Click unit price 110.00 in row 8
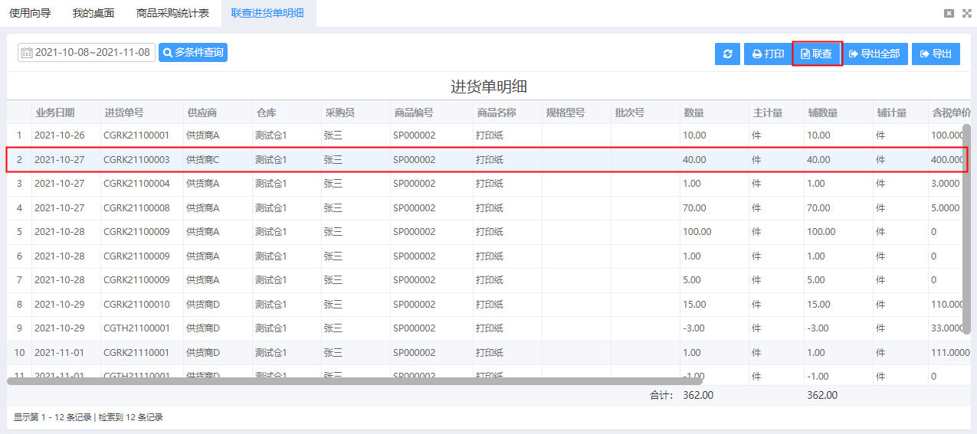 point(948,305)
